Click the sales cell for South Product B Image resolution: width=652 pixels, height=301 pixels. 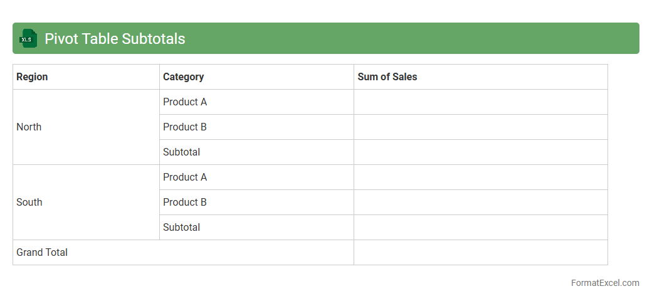click(x=480, y=202)
